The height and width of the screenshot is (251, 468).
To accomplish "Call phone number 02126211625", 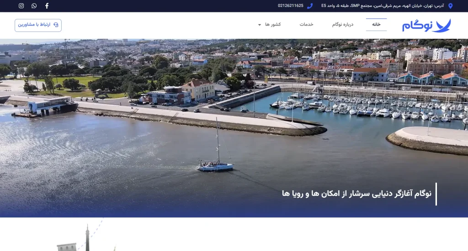I will coord(290,5).
